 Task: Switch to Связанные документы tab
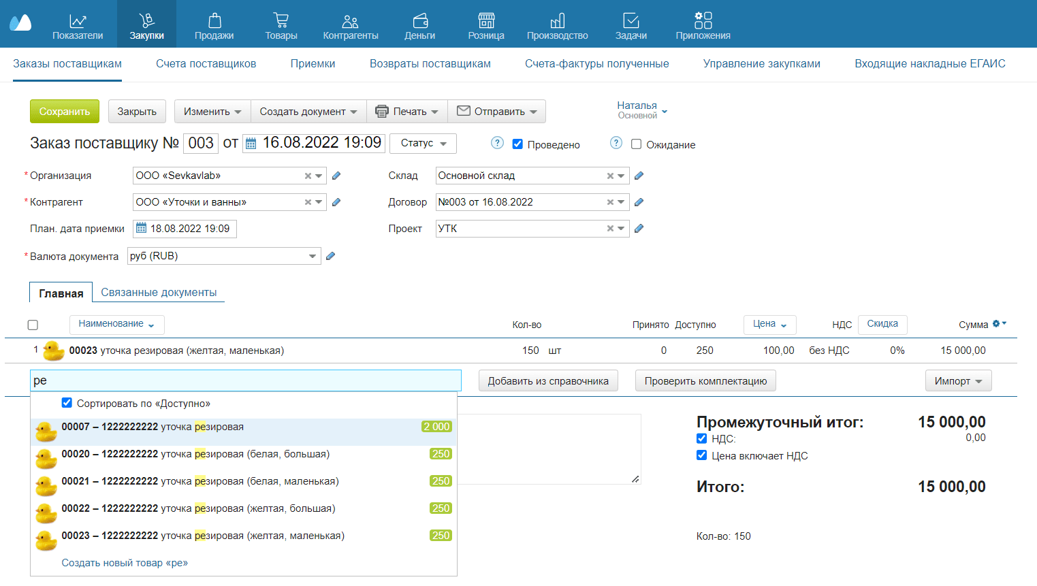(x=159, y=293)
